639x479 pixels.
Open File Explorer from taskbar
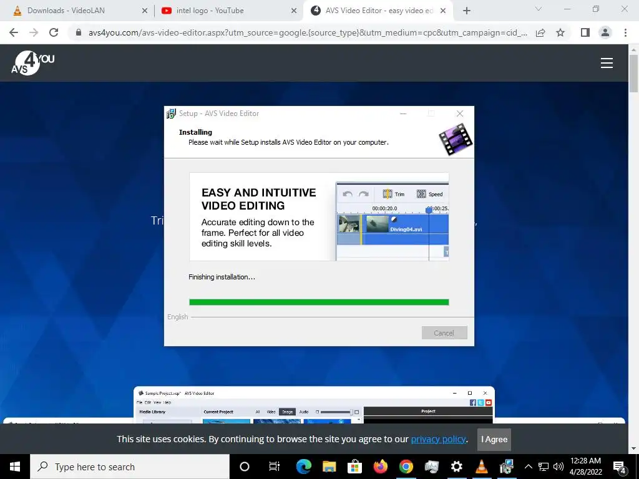(329, 467)
